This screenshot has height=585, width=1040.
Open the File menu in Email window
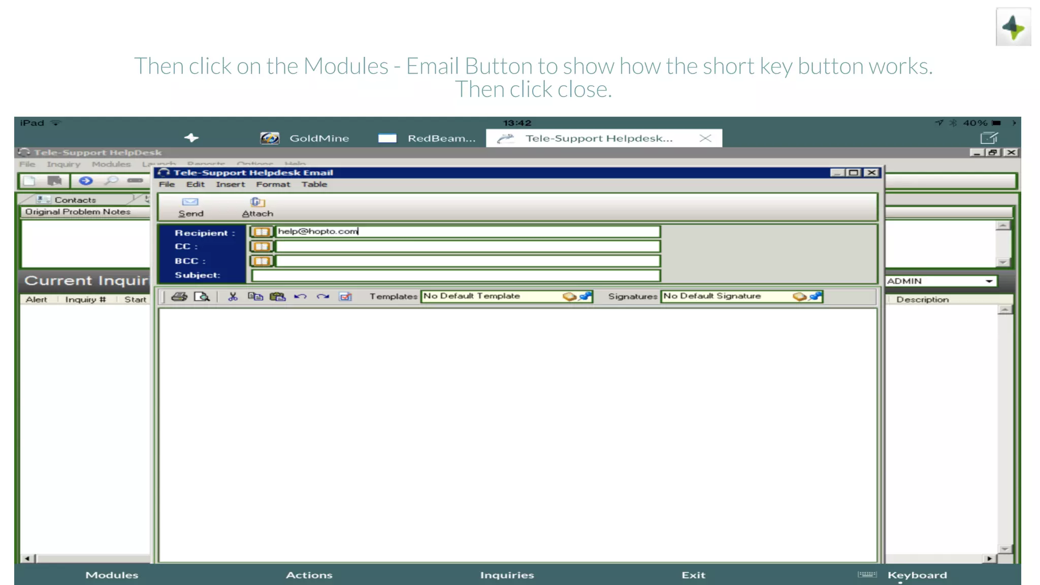point(167,184)
